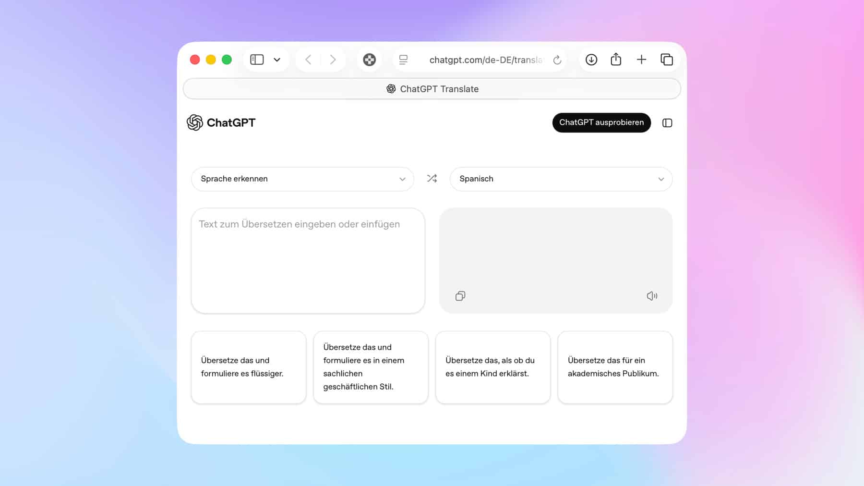Open a new tab with plus icon
This screenshot has width=864, height=486.
pos(641,60)
